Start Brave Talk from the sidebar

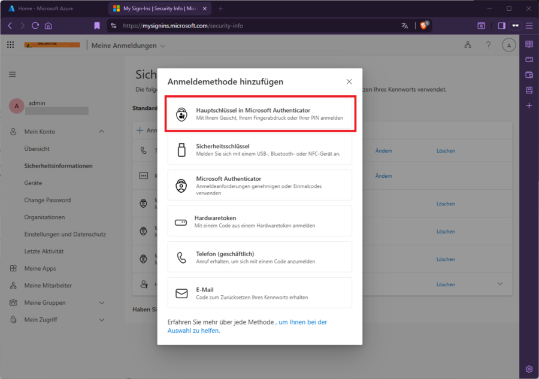[529, 59]
